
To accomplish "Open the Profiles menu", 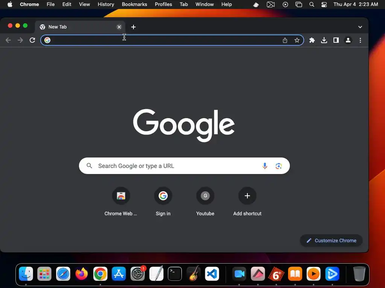I will click(164, 4).
